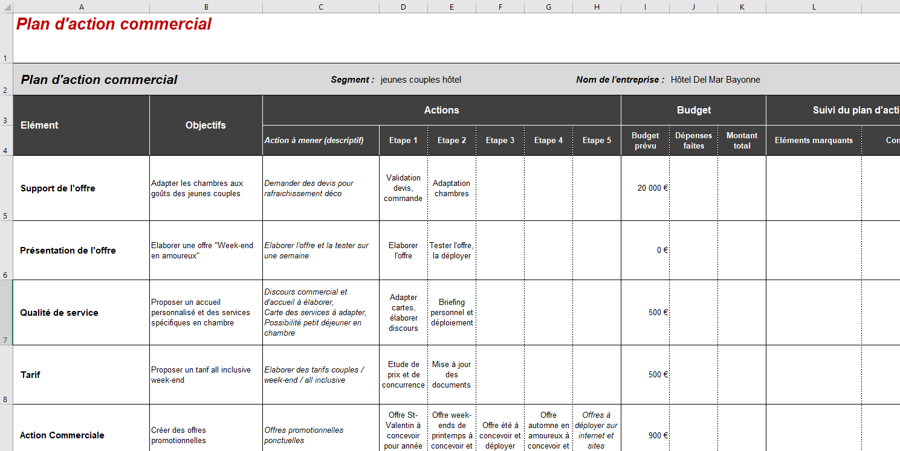Viewport: 900px width, 451px height.
Task: Click 'Hôtel Del Mar Bayonne' company name
Action: pos(715,80)
